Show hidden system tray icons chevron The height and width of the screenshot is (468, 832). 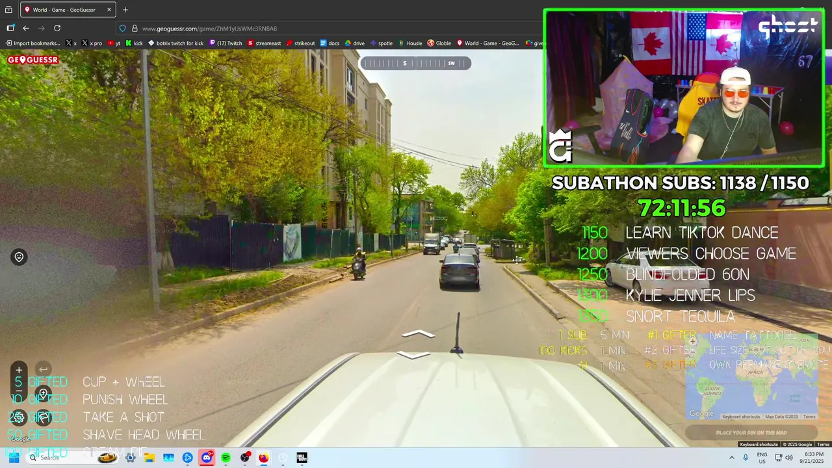(732, 458)
